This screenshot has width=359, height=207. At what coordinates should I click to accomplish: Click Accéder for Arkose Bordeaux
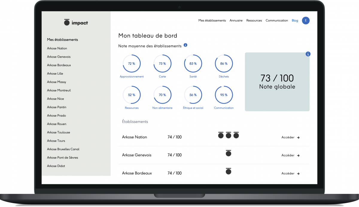(x=290, y=173)
